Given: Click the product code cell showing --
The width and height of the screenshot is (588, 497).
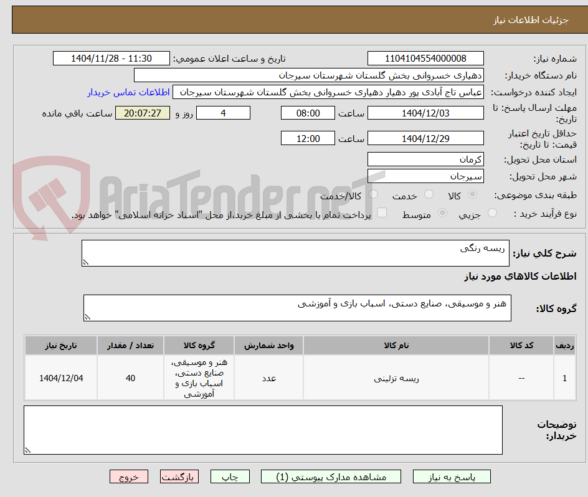Looking at the screenshot, I should (x=521, y=378).
